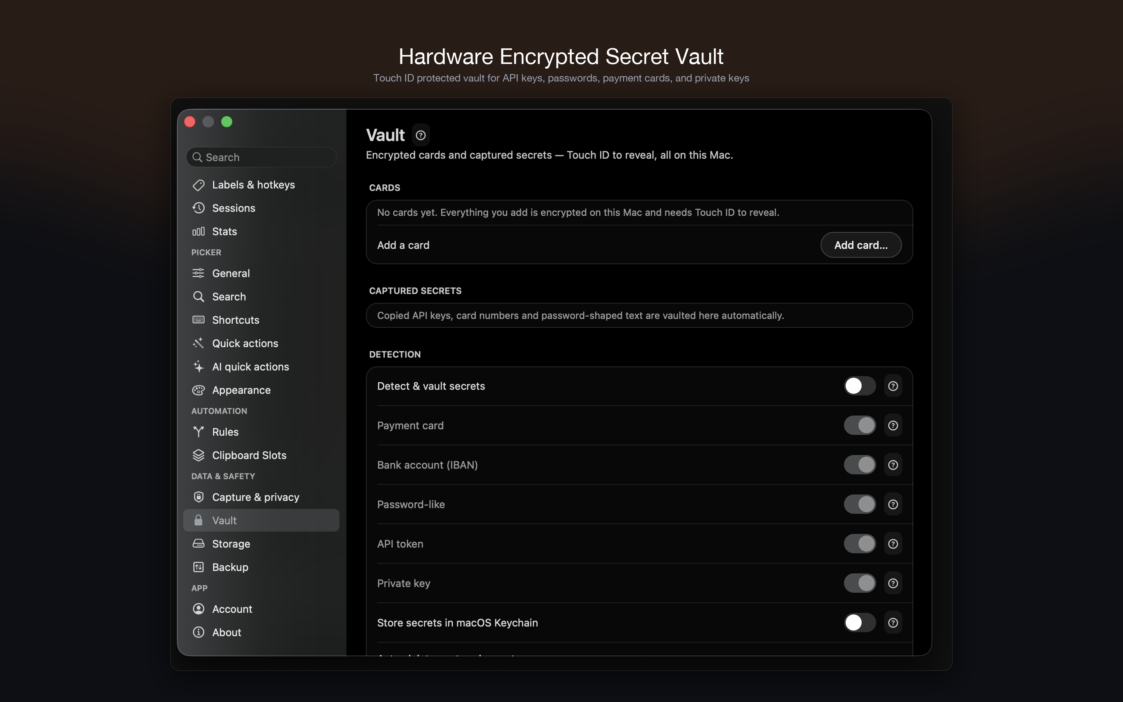Open Quick actions settings

(261, 343)
